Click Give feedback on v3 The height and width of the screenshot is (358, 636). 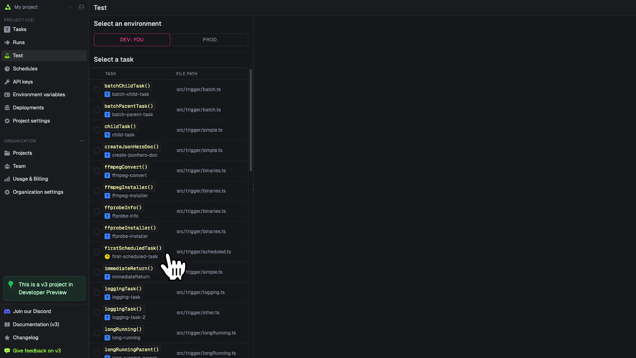[x=37, y=350]
